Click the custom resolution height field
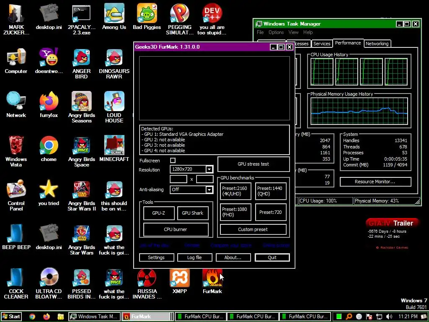 tap(204, 179)
